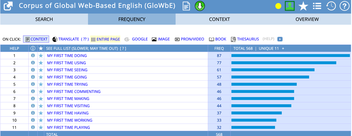The image size is (352, 136).
Task: Open MY FIRST TIME MAKING
Action: 68,99
